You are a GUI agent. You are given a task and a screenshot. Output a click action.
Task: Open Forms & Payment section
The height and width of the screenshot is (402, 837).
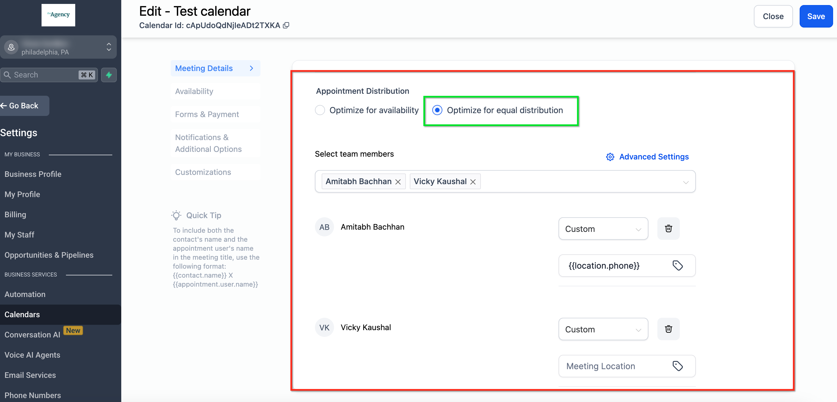click(207, 114)
